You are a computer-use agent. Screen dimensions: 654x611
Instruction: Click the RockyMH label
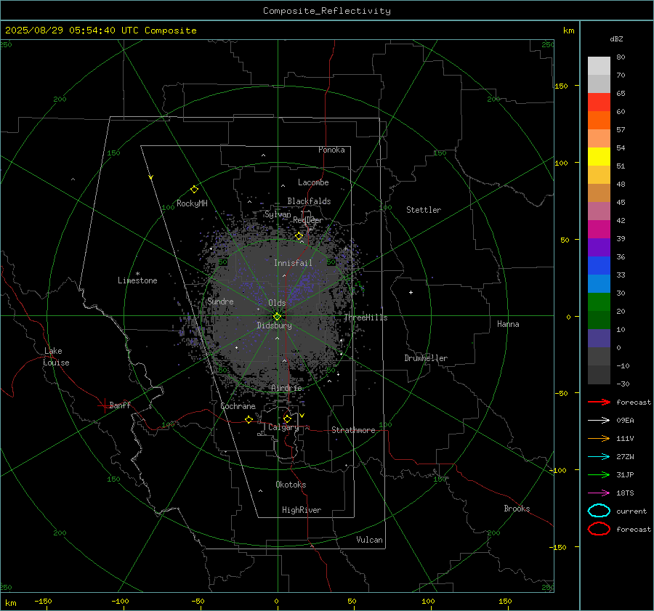[192, 203]
